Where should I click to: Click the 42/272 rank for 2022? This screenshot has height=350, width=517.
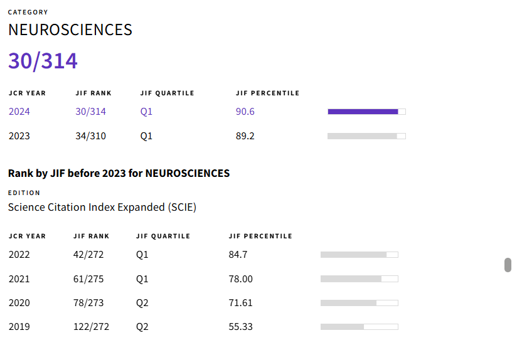pos(88,255)
